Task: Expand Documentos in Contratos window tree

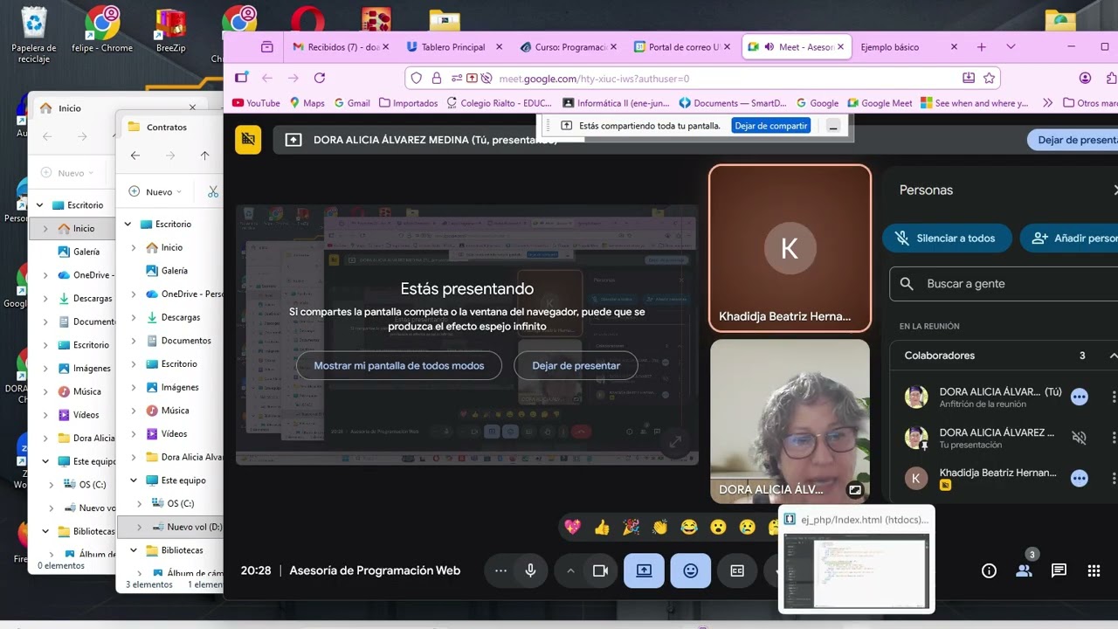Action: (x=134, y=341)
